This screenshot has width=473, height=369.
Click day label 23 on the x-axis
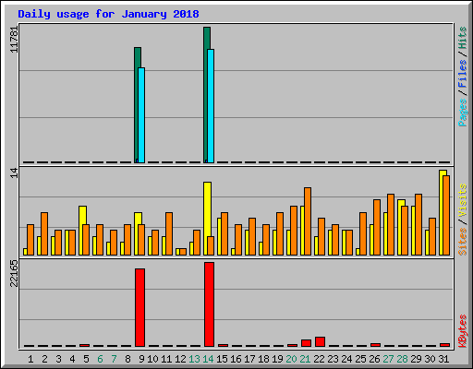pos(333,359)
